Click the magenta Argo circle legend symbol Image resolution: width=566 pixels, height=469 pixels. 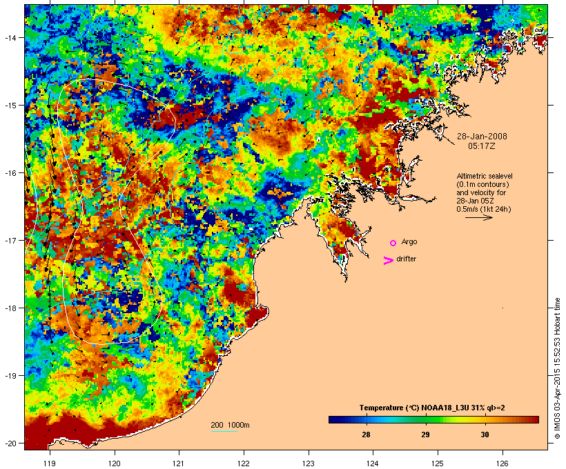pyautogui.click(x=393, y=243)
